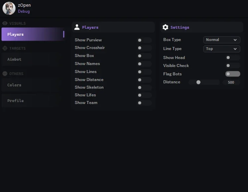Toggle Show Skeleton switch
The width and height of the screenshot is (248, 192).
click(x=145, y=87)
